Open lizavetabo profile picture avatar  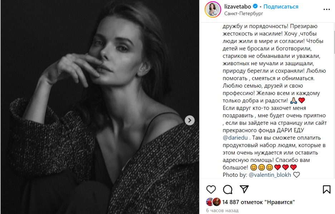click(x=212, y=9)
